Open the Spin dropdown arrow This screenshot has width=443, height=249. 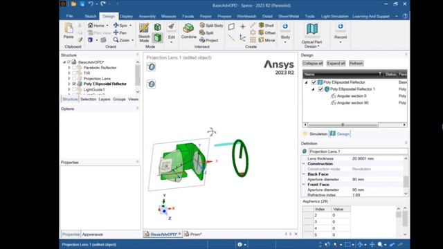coord(130,26)
